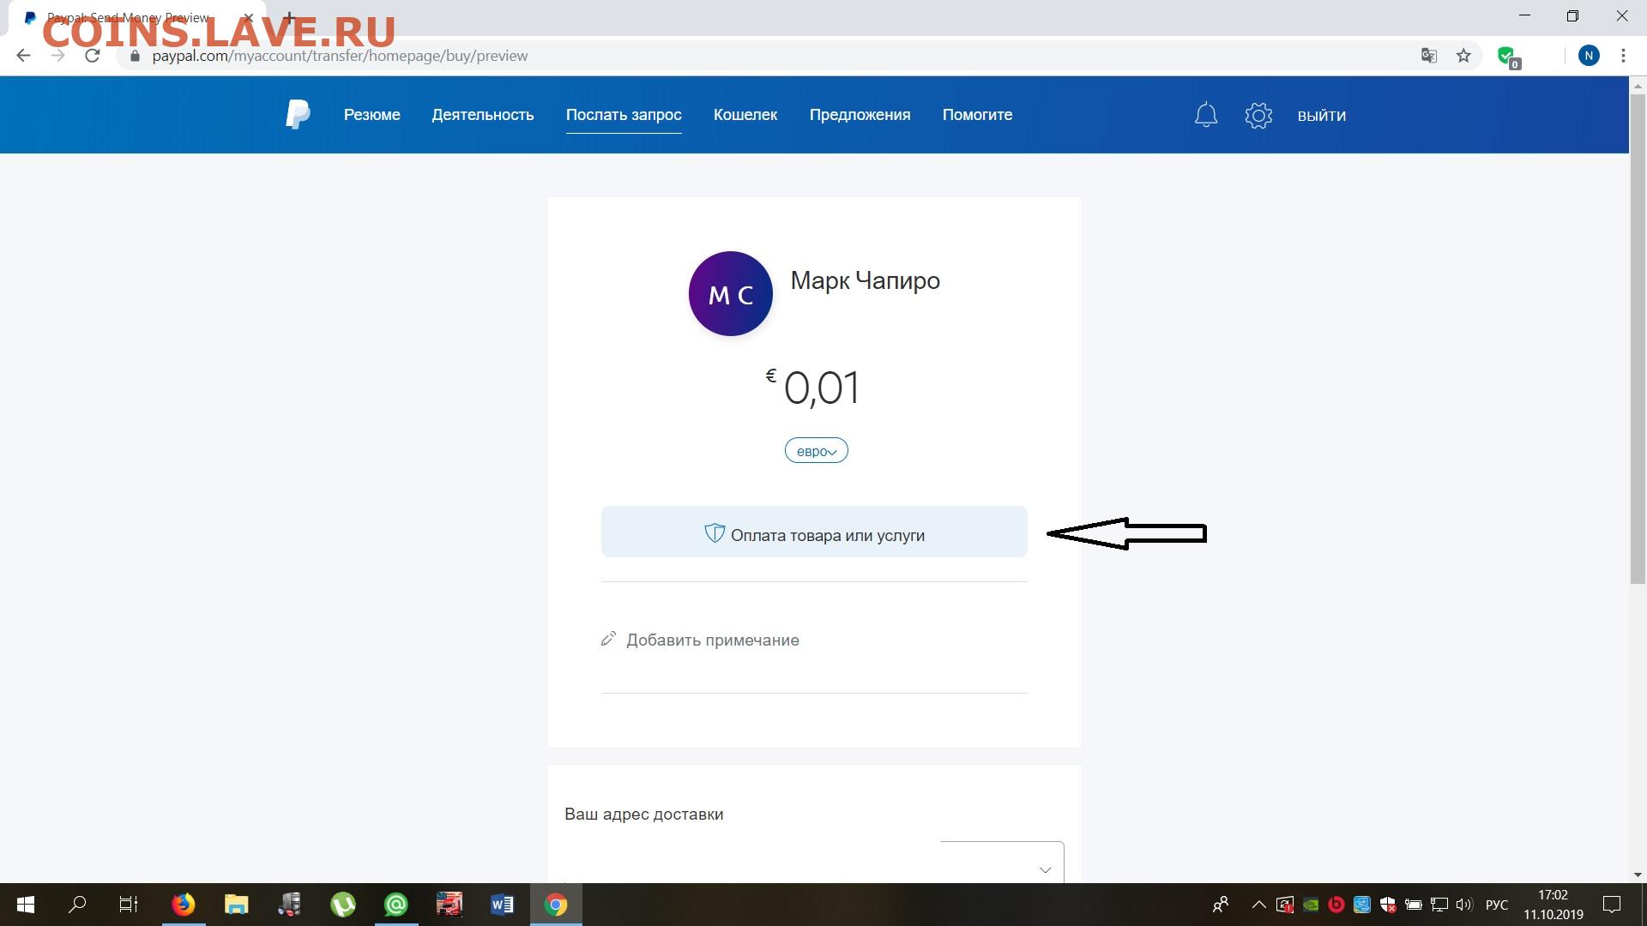Image resolution: width=1647 pixels, height=926 pixels.
Task: Close the PayPal browser tab
Action: coord(248,17)
